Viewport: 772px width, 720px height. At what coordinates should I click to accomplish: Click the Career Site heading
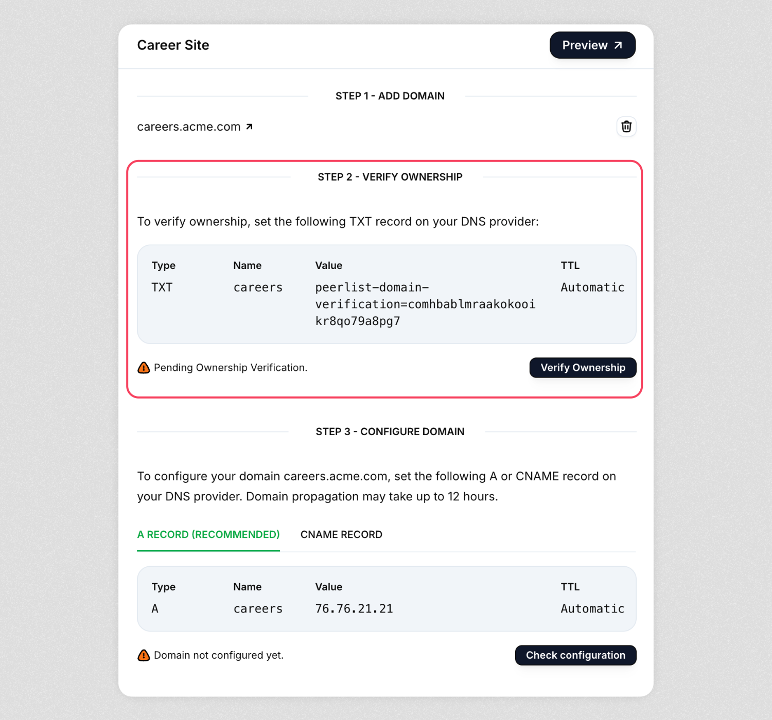coord(173,45)
